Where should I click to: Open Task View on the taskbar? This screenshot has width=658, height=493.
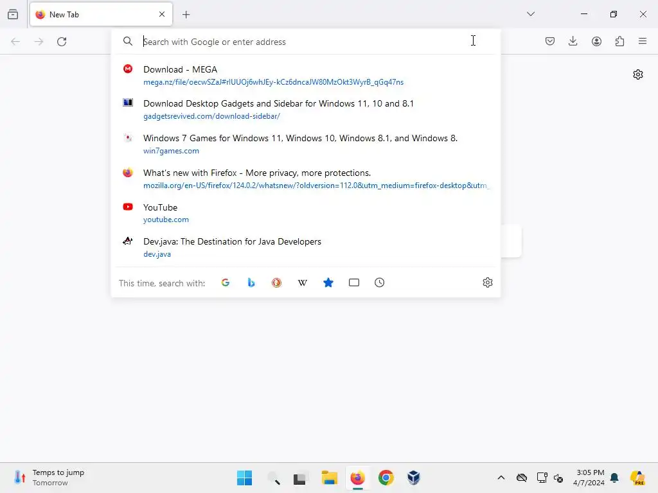tap(300, 478)
